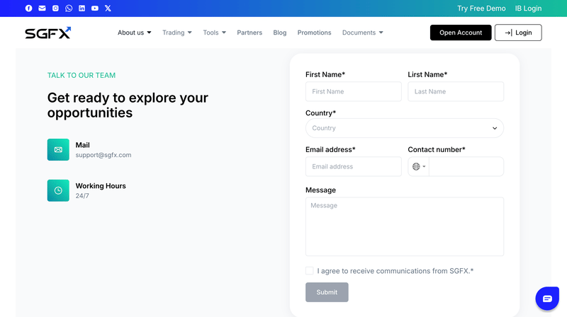Click the globe country-code icon

pyautogui.click(x=416, y=166)
